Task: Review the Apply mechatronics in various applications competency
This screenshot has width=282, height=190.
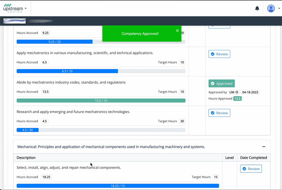Action: (219, 54)
